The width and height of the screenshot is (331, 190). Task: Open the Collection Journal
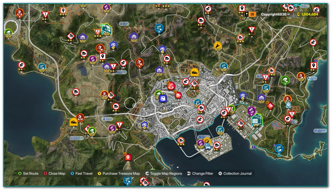(235, 174)
